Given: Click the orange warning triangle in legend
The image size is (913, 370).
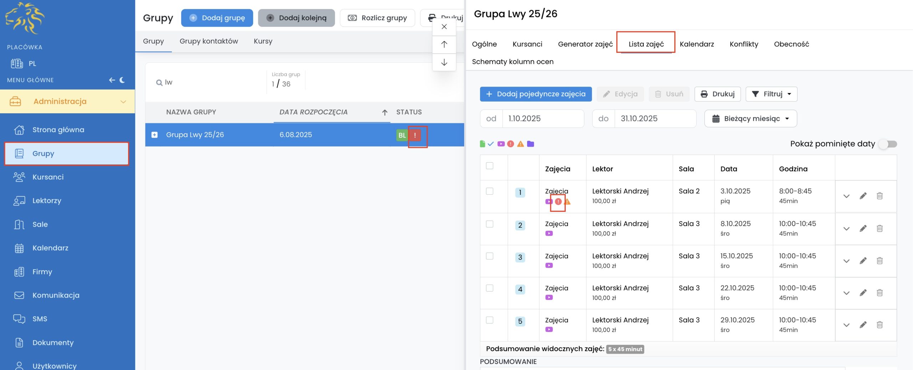Looking at the screenshot, I should point(520,144).
